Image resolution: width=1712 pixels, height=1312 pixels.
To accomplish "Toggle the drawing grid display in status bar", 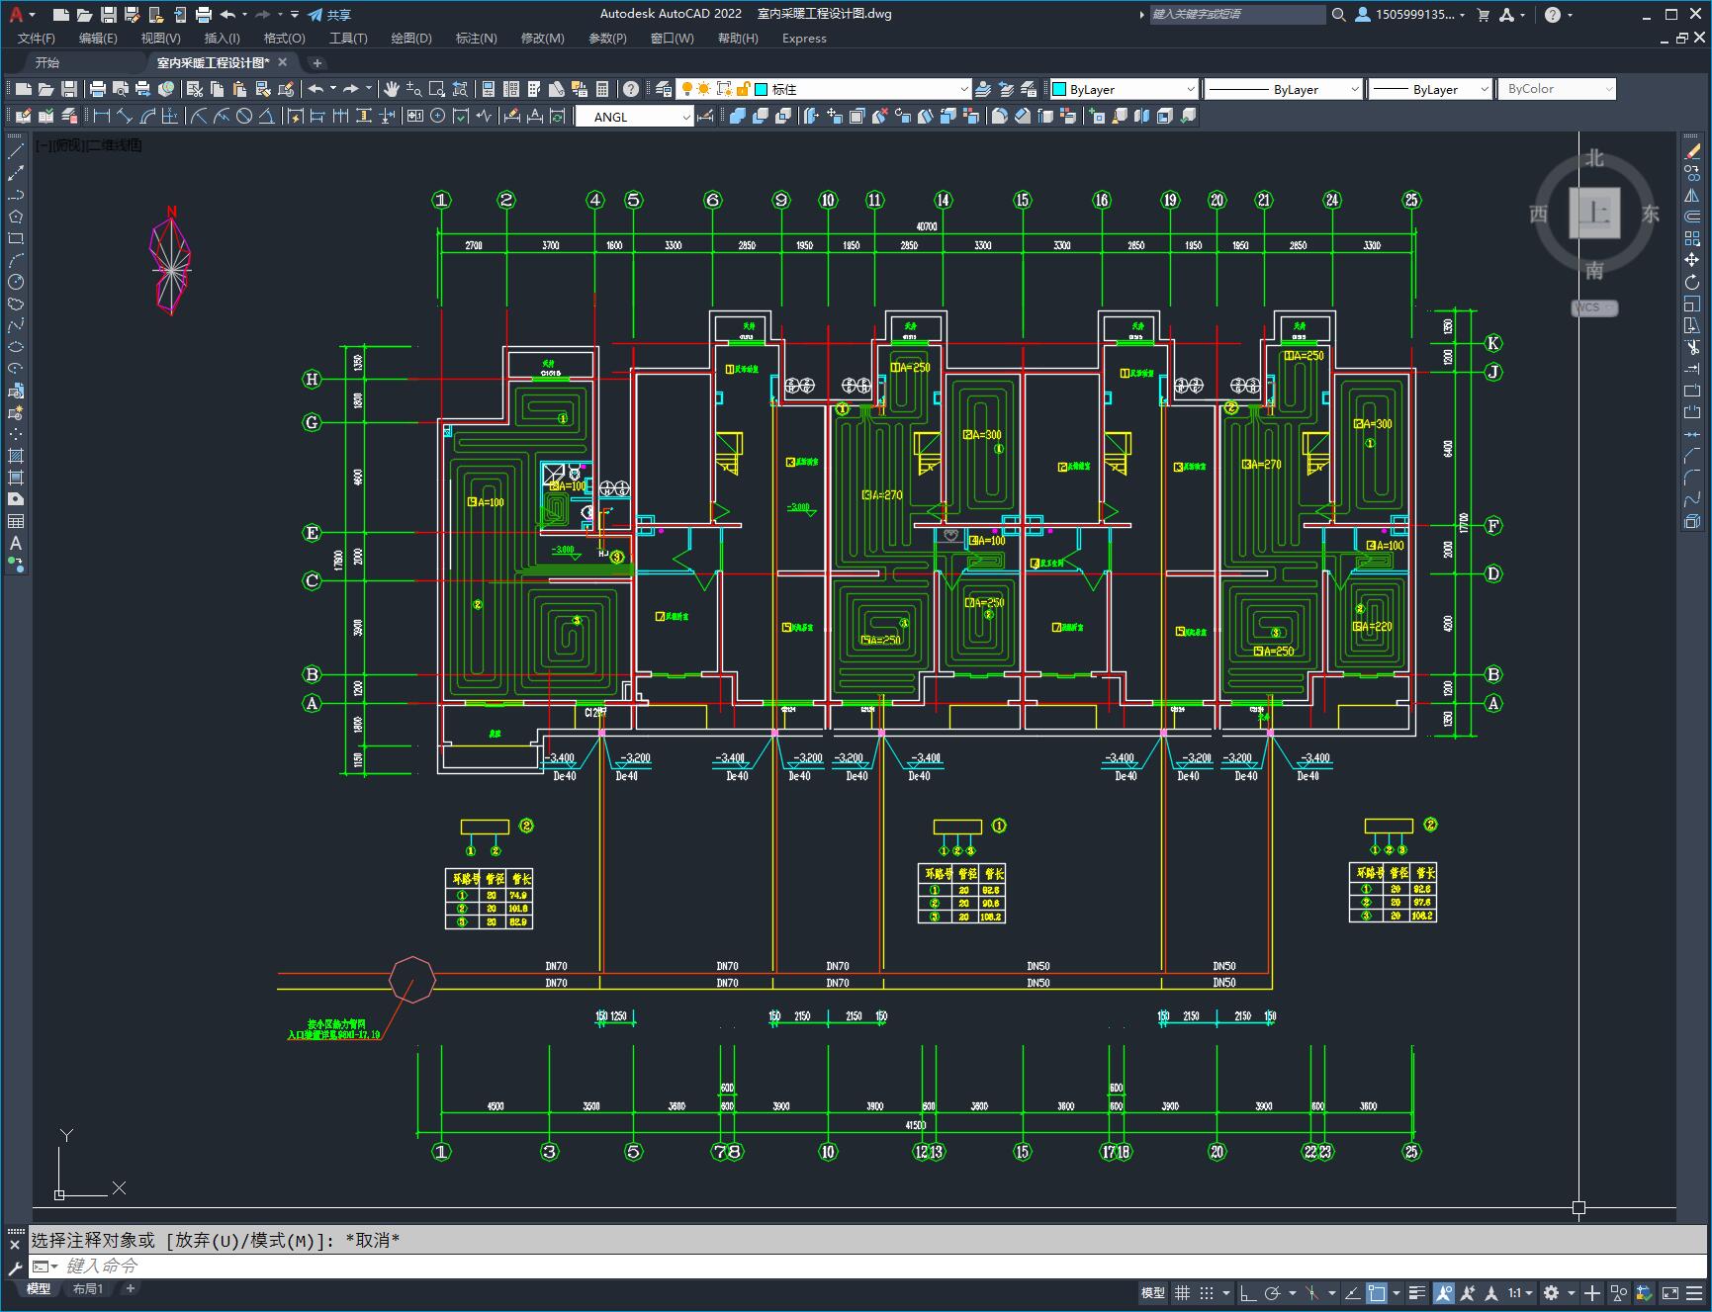I will [x=1182, y=1292].
